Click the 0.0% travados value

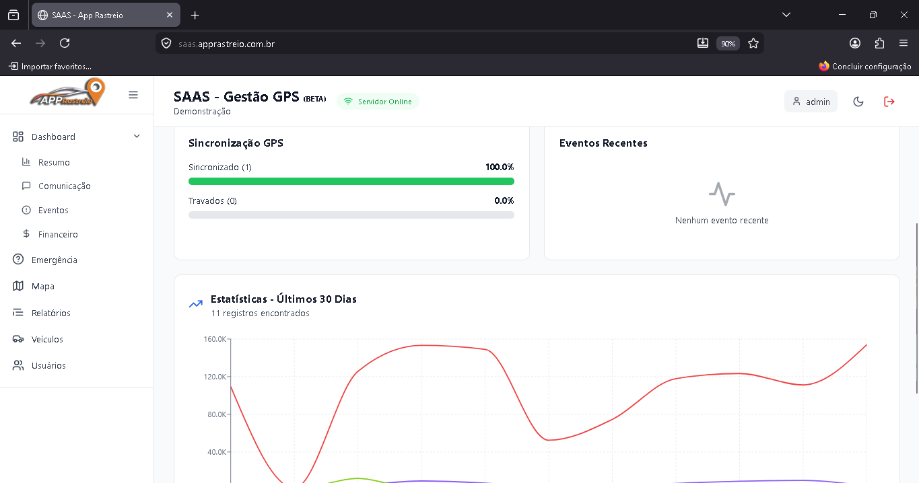click(504, 200)
